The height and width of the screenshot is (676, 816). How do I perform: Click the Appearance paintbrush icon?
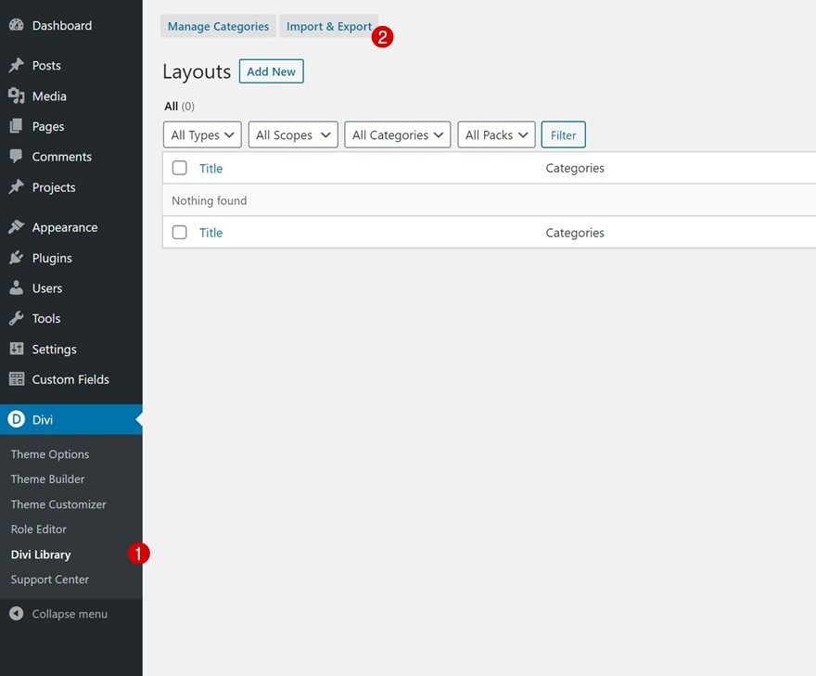(16, 227)
